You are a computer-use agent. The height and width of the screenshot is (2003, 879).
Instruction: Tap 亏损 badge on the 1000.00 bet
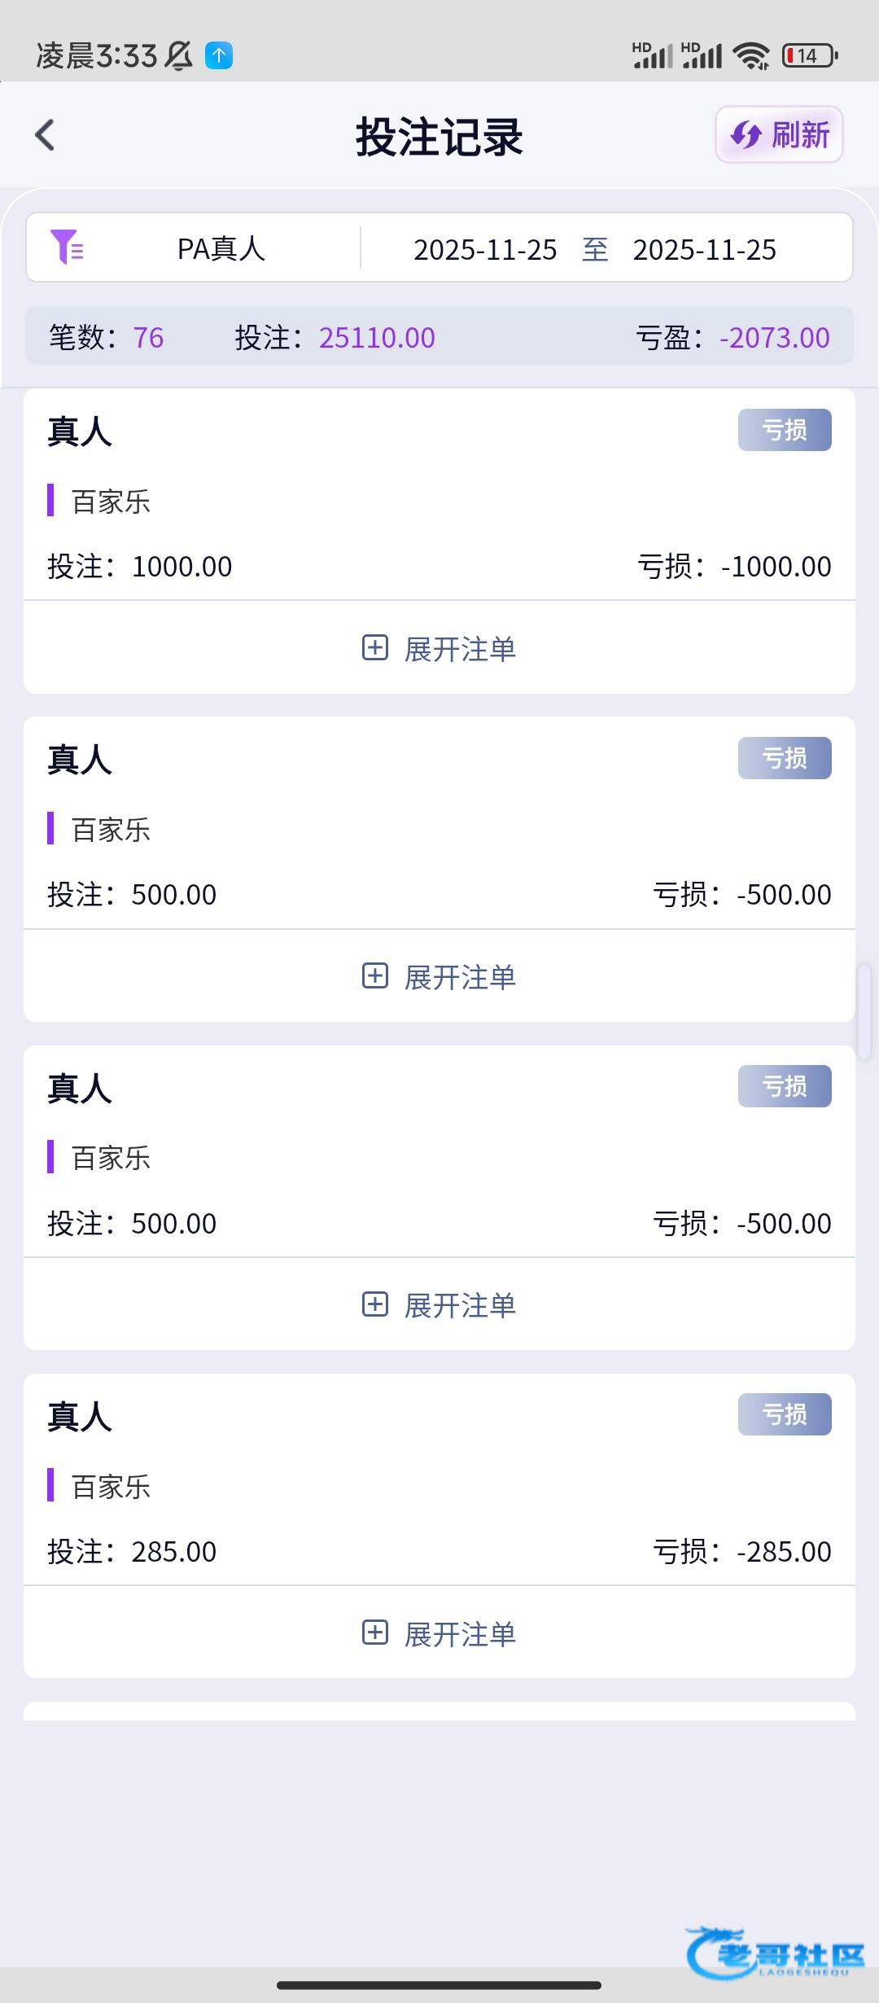click(784, 430)
